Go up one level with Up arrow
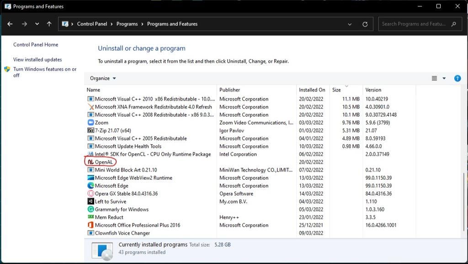468x264 pixels. point(49,24)
